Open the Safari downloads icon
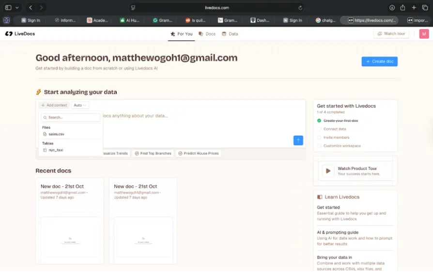Viewport: 433px width, 272px height. coord(392,8)
